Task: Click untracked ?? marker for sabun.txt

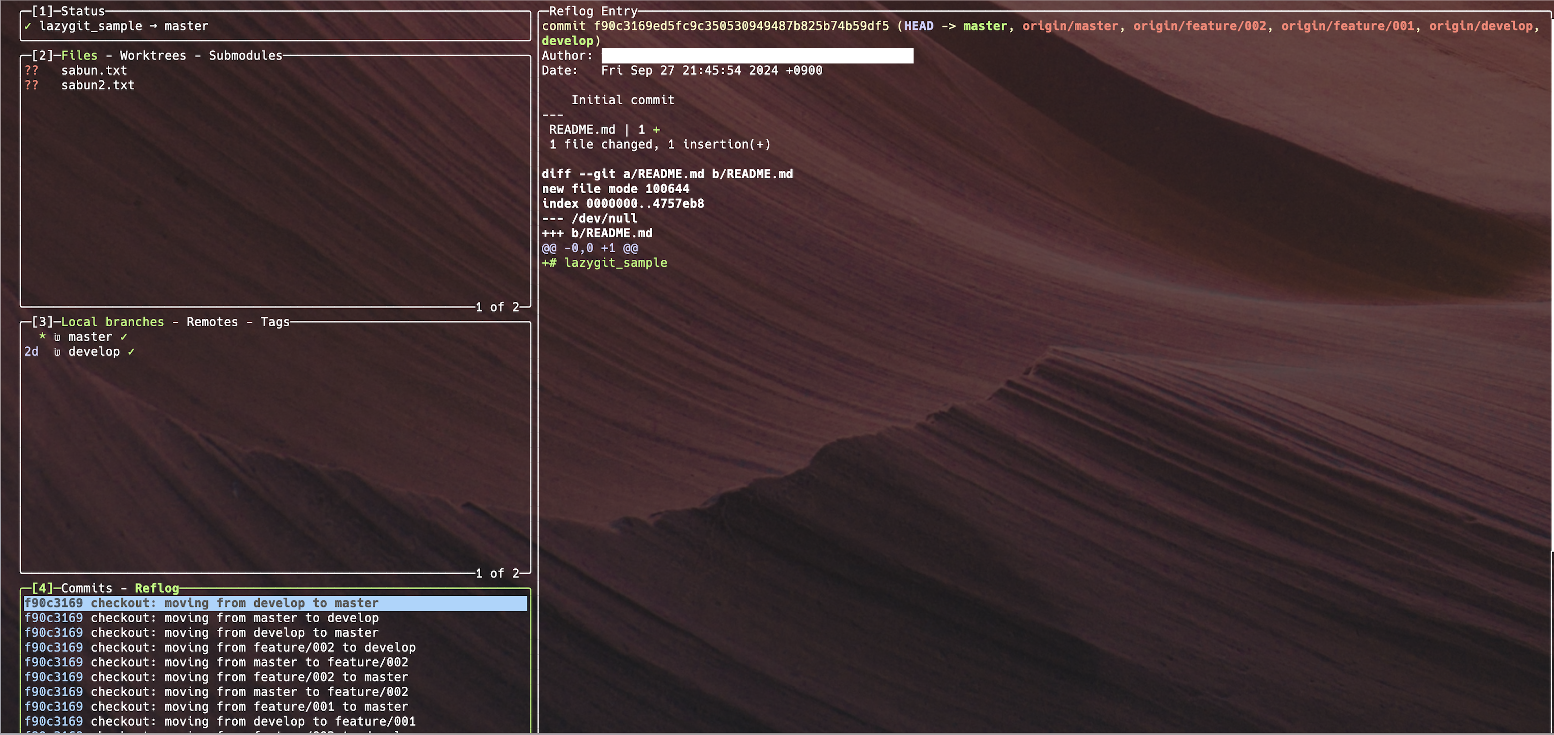Action: point(32,70)
